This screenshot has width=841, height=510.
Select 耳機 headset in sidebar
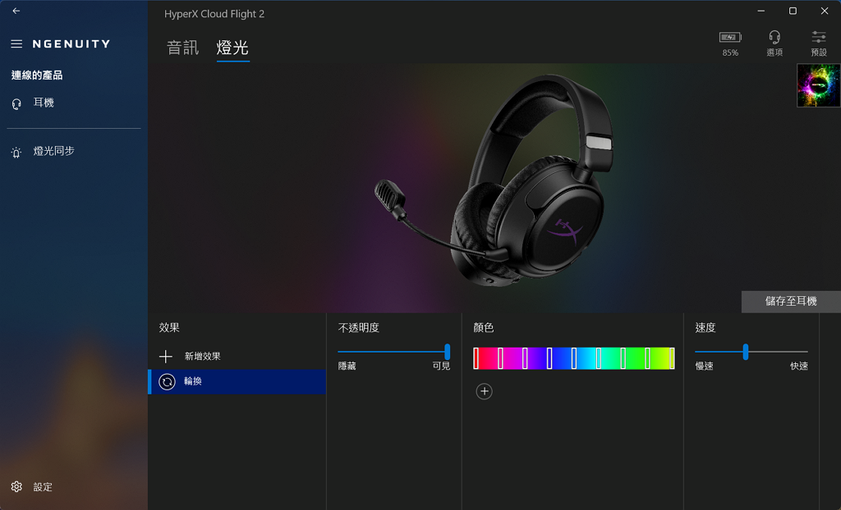tap(73, 102)
